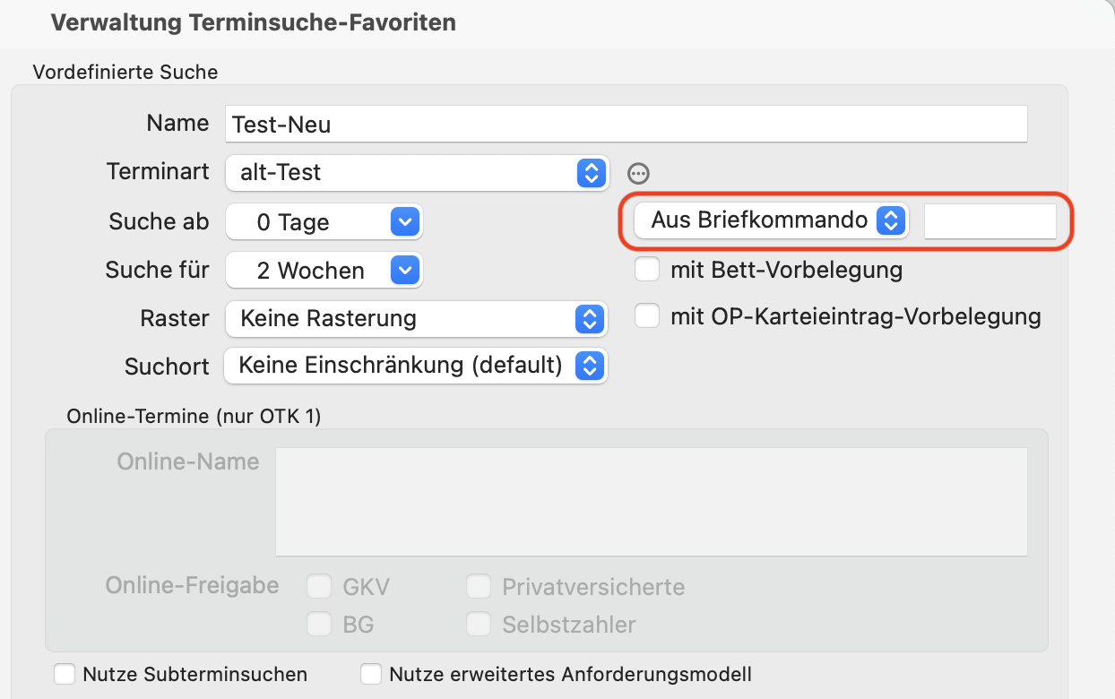This screenshot has width=1115, height=699.
Task: Toggle the GKV Online-Freigabe checkbox
Action: click(x=319, y=587)
